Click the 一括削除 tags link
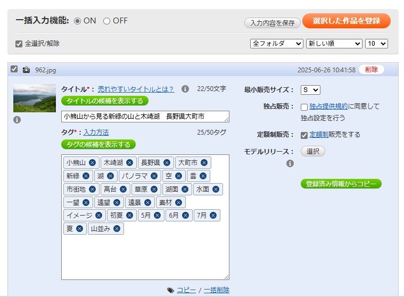 [217, 290]
